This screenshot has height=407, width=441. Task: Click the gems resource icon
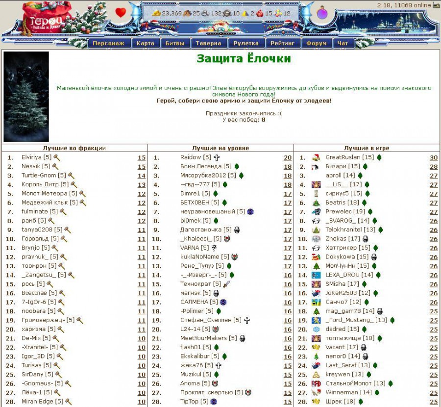[278, 13]
